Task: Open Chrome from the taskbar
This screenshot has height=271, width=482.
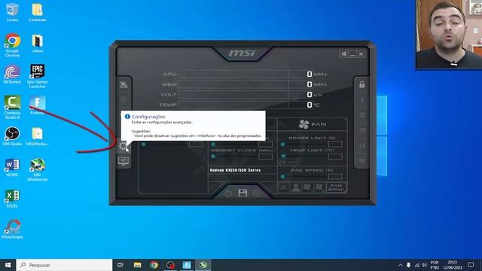Action: (x=154, y=265)
